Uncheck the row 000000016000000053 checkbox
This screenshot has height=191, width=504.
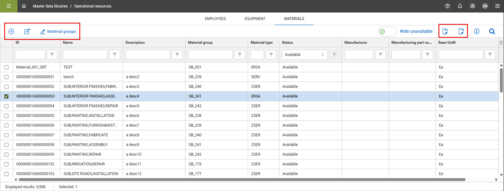(6, 97)
